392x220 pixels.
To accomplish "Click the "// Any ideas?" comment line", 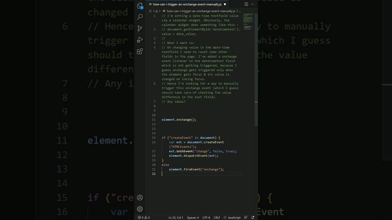I will coord(173,101).
